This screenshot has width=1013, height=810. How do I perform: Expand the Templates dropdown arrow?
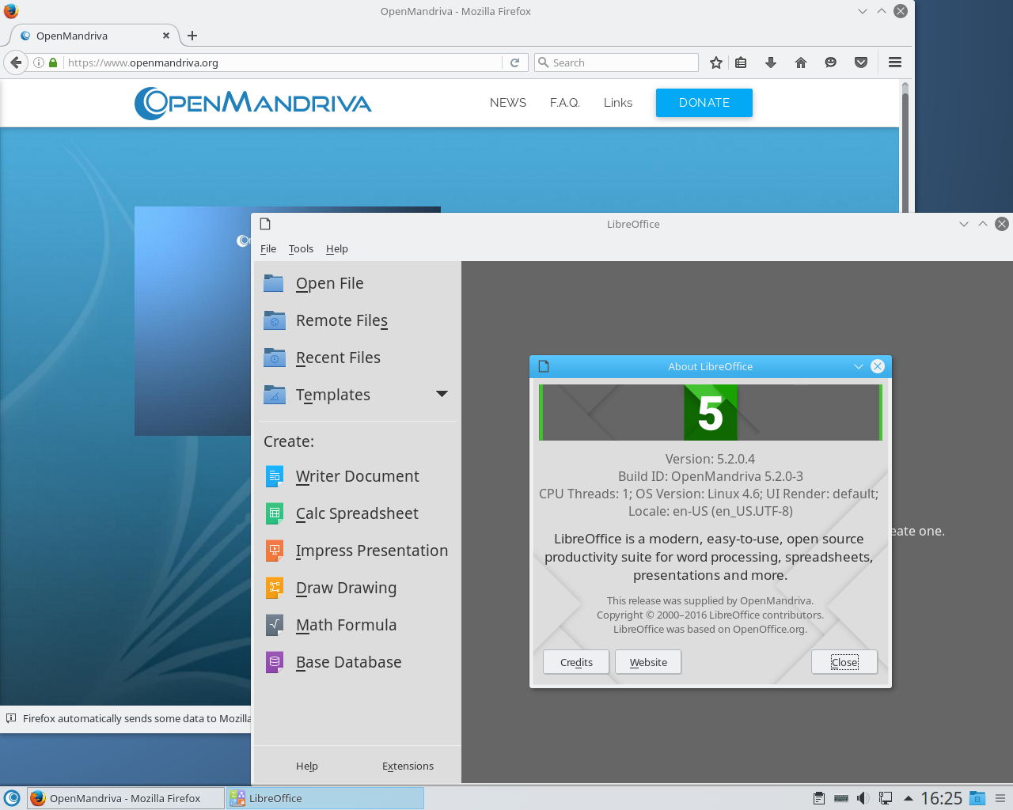(442, 394)
